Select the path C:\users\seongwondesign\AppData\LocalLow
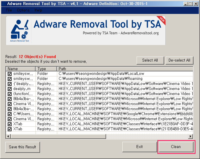 point(101,74)
